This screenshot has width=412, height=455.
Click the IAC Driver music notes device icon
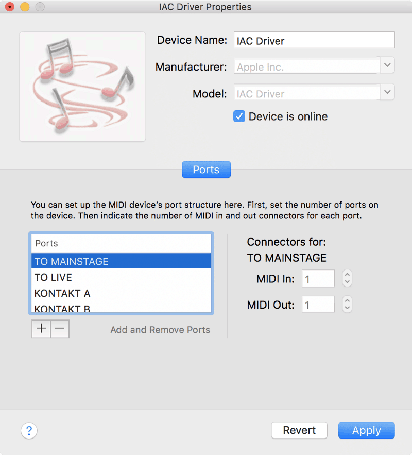(82, 87)
